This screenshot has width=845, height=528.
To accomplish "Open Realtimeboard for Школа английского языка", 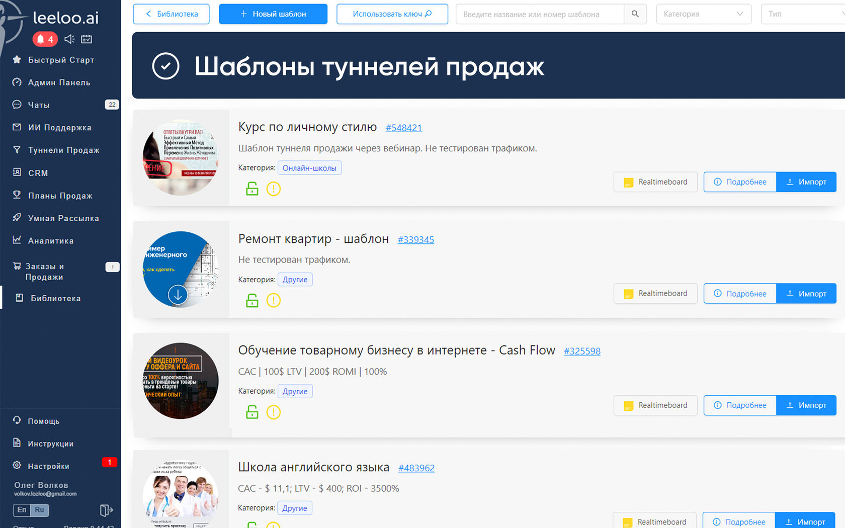I will pyautogui.click(x=654, y=521).
